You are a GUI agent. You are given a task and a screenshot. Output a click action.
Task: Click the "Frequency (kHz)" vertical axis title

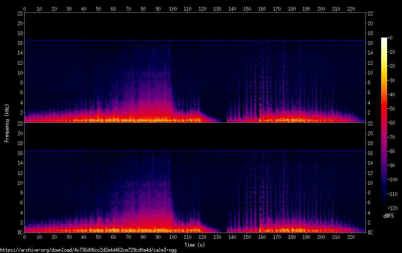7,123
